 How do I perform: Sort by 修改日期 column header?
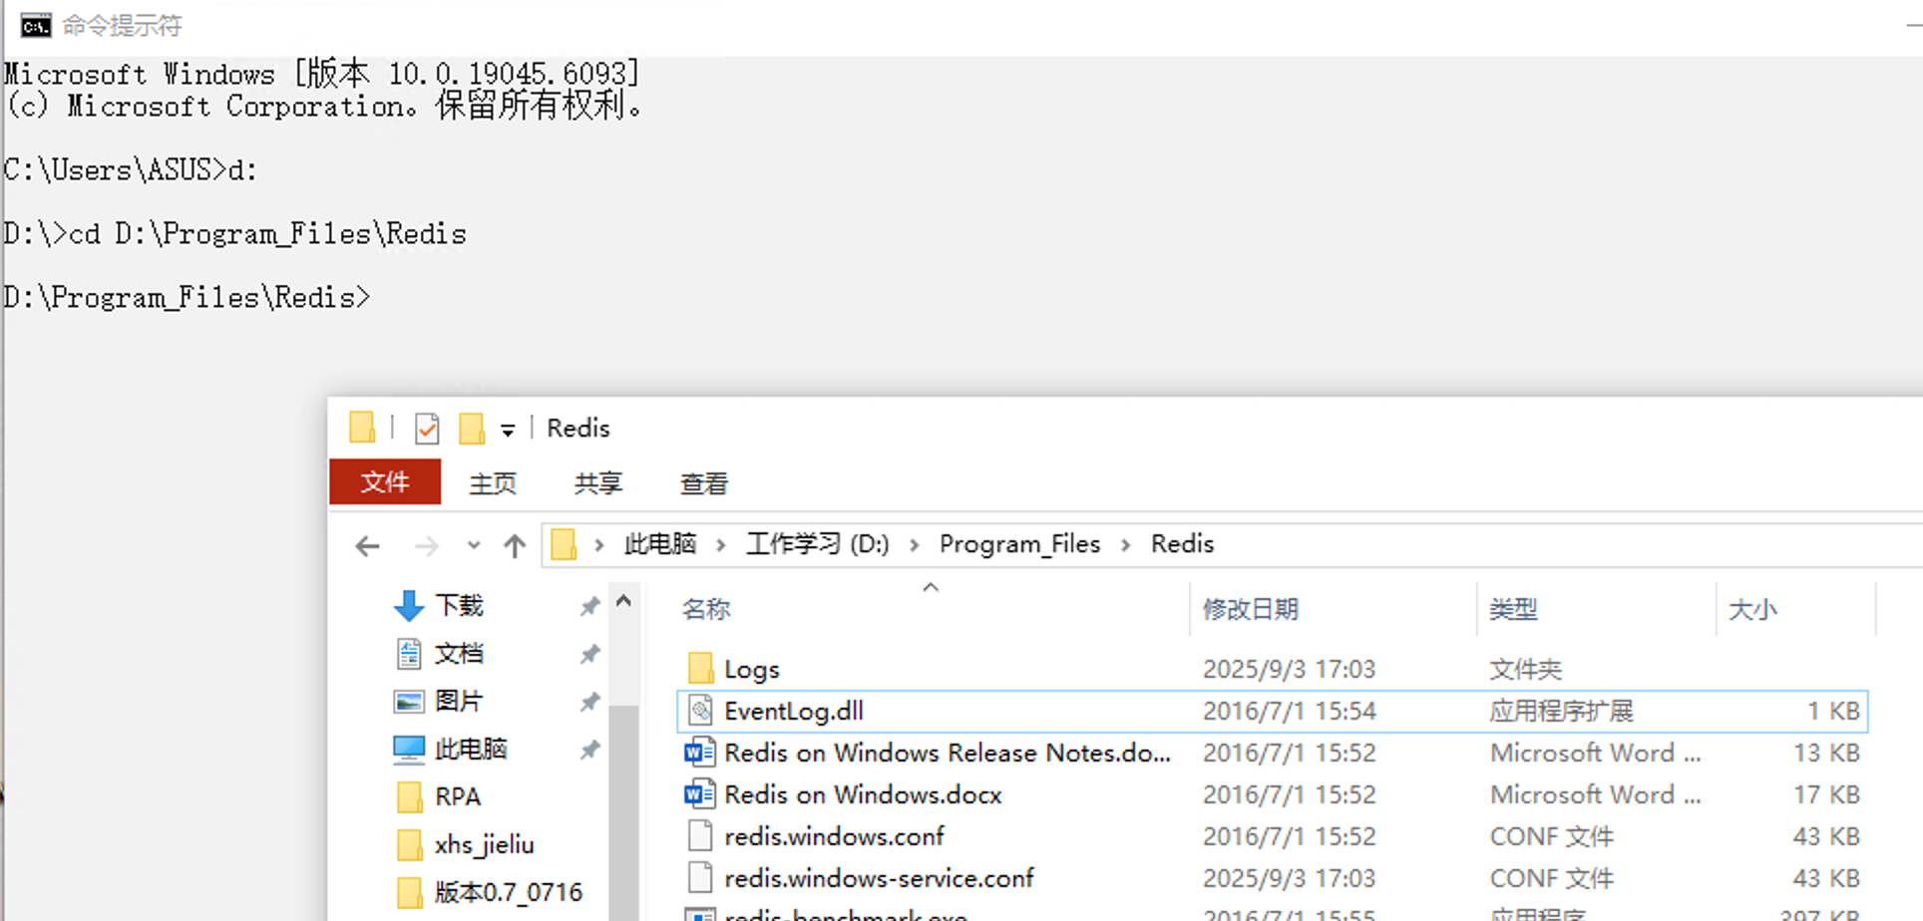click(x=1250, y=609)
